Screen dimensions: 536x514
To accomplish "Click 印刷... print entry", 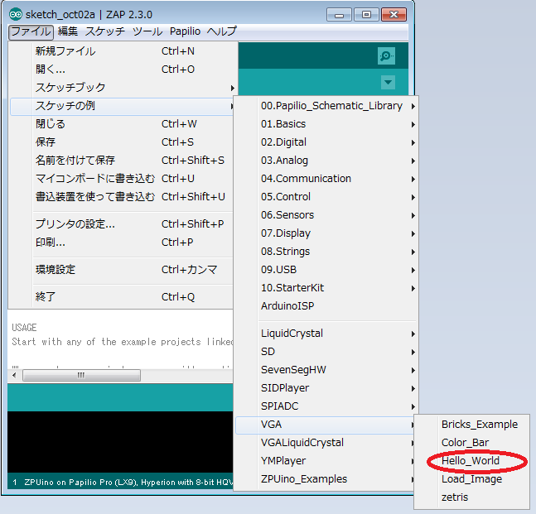I will pyautogui.click(x=123, y=243).
